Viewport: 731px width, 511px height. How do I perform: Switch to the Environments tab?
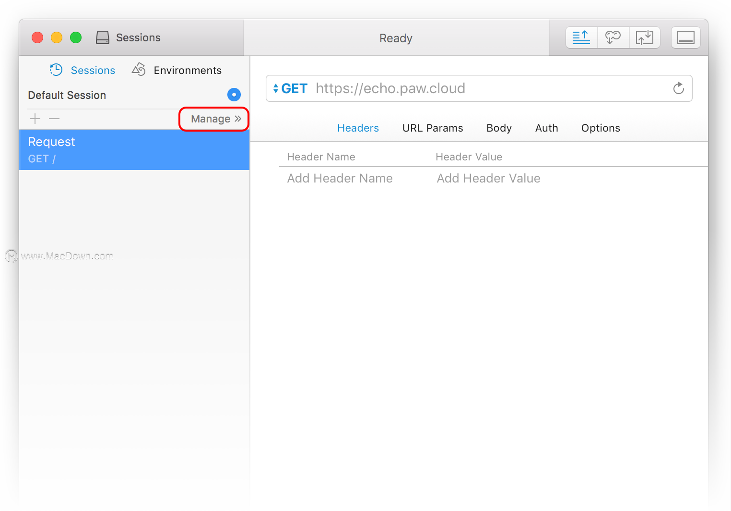pos(177,70)
